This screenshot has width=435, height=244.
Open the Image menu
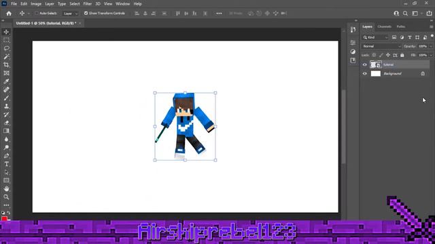coord(36,4)
